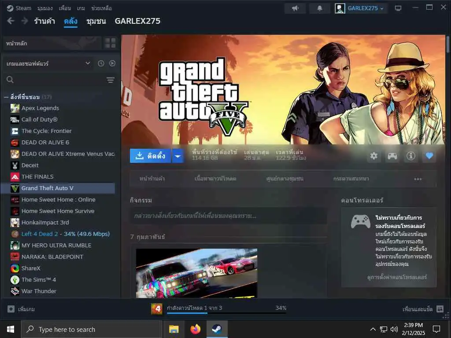451x338 pixels.
Task: Open the taskbar volume icon
Action: point(394,329)
